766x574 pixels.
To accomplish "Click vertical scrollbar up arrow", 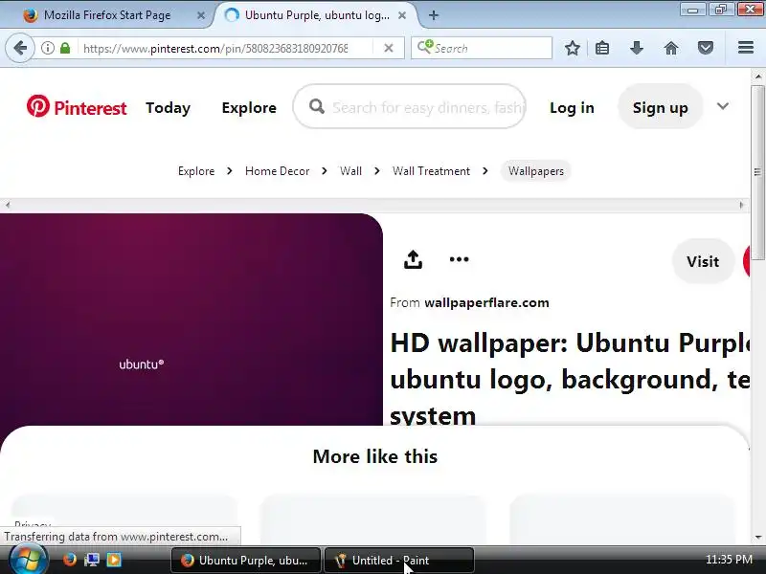I will (758, 77).
